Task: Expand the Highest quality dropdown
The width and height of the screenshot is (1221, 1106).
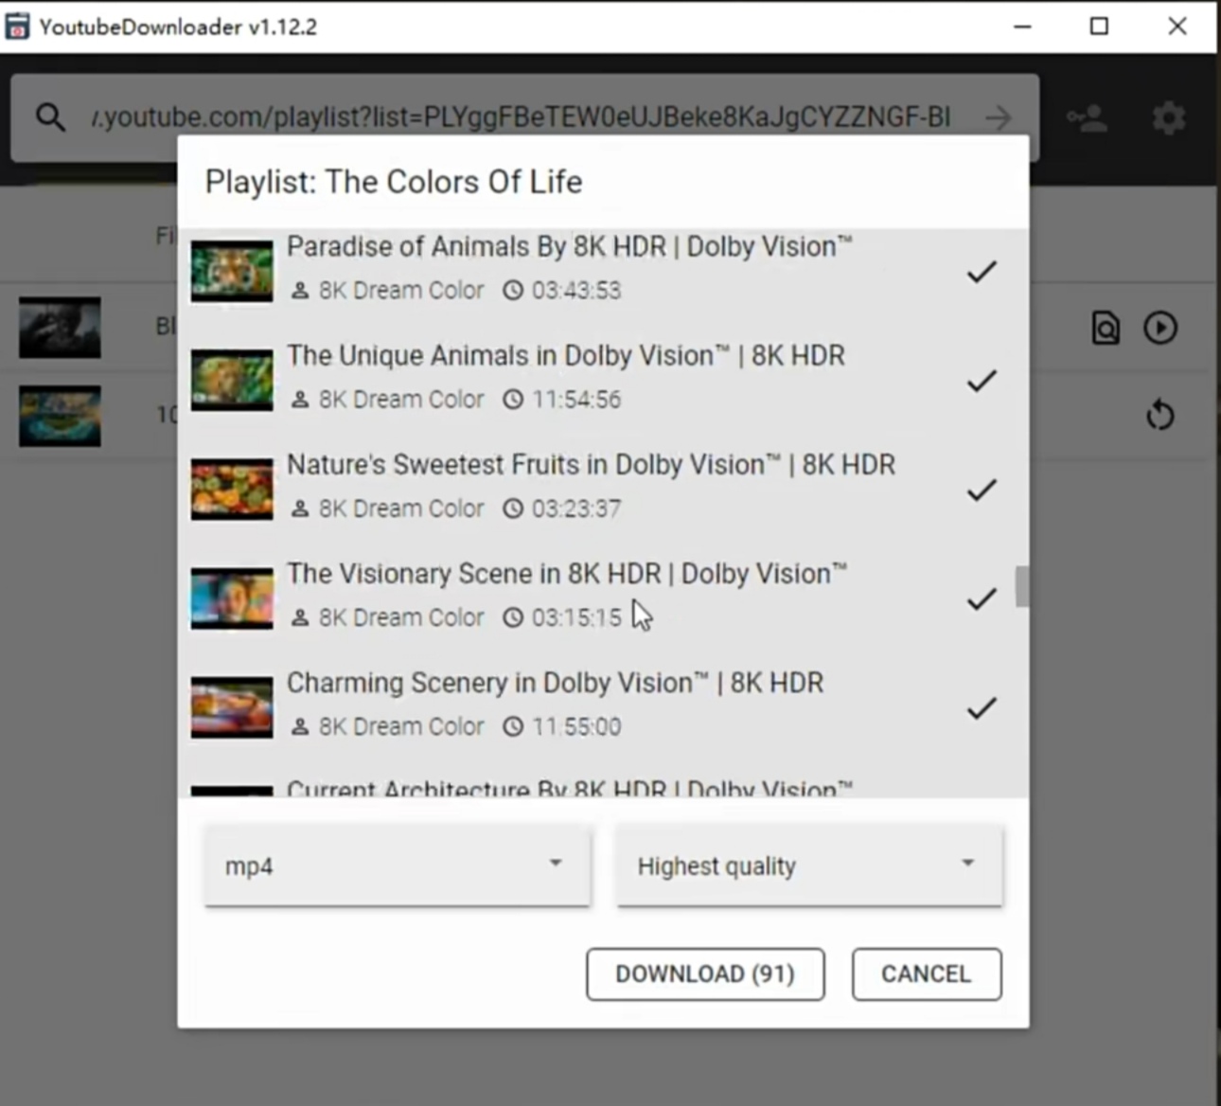Action: coord(808,865)
